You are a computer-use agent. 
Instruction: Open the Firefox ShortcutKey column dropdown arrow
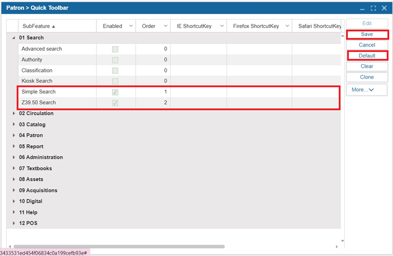[287, 26]
